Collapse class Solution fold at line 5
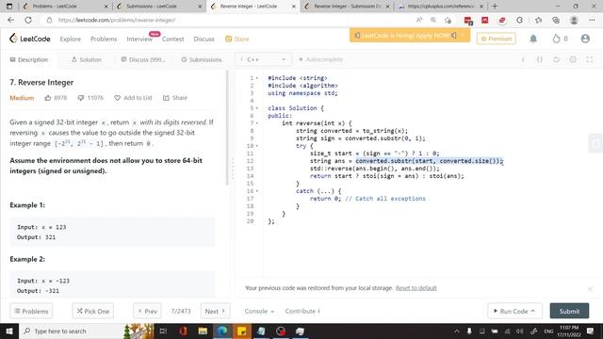The width and height of the screenshot is (603, 339). [x=257, y=108]
